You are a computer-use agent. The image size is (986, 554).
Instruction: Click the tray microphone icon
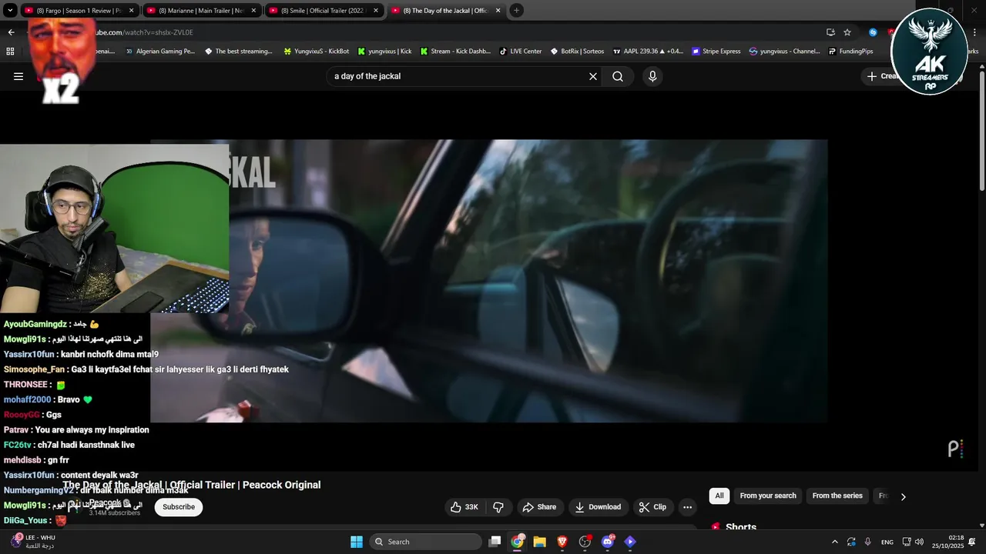pos(868,542)
